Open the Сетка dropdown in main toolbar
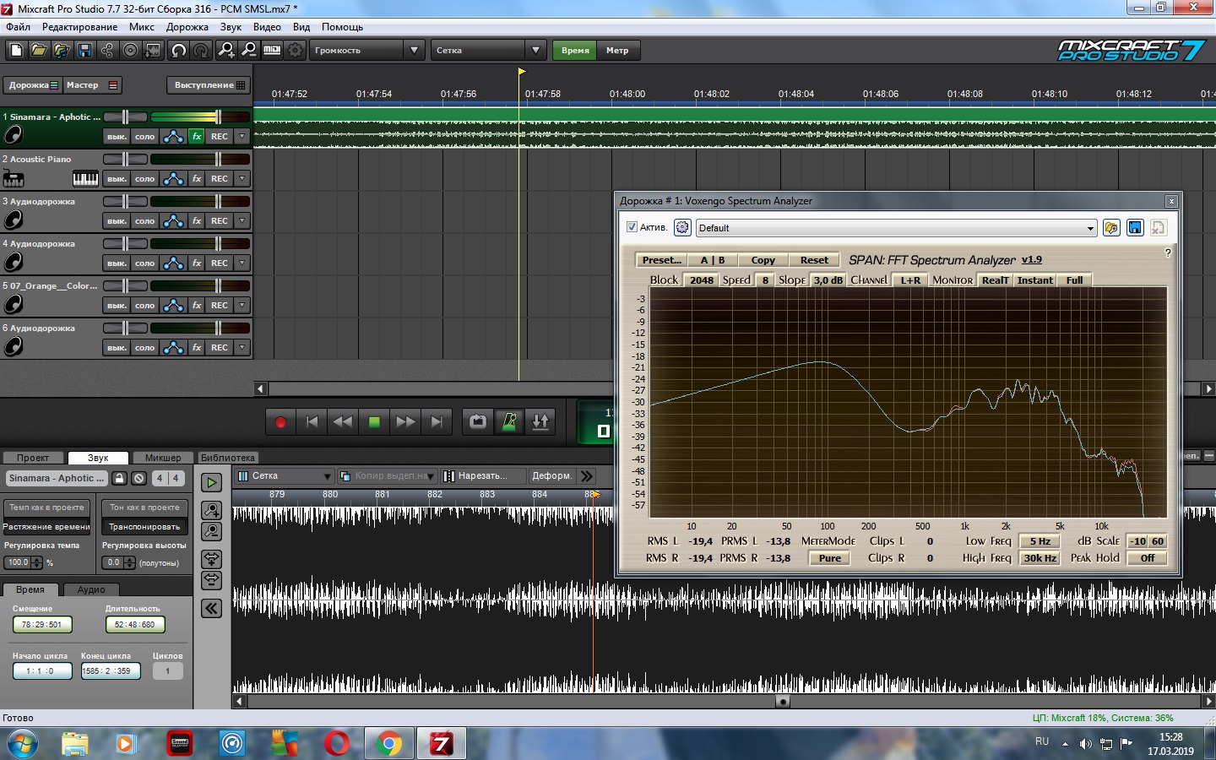The height and width of the screenshot is (760, 1216). pos(535,51)
